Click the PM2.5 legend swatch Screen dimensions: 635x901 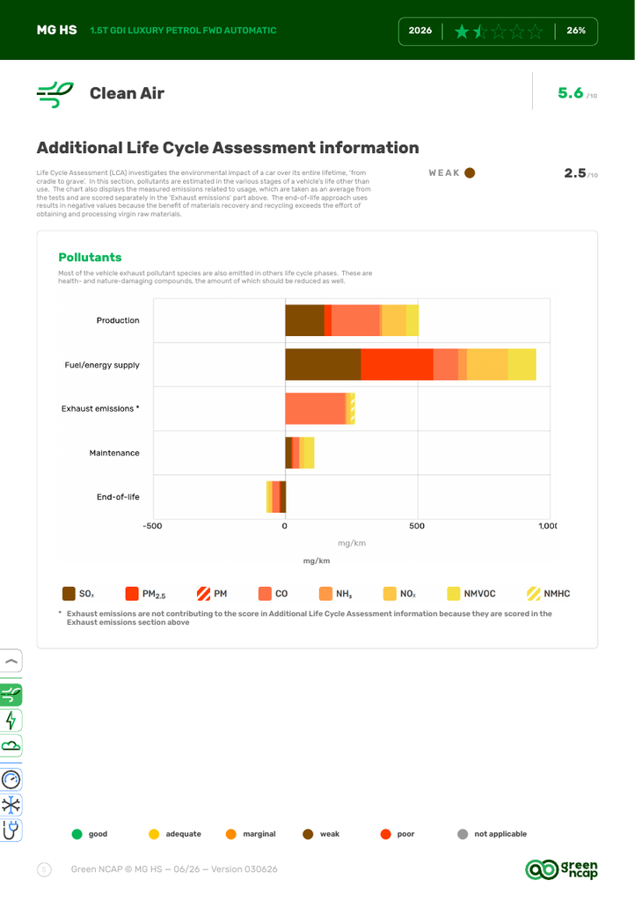(x=132, y=594)
